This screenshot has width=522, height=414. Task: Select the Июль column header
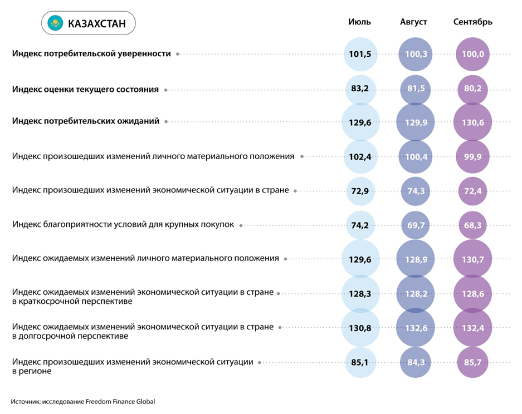tap(359, 22)
